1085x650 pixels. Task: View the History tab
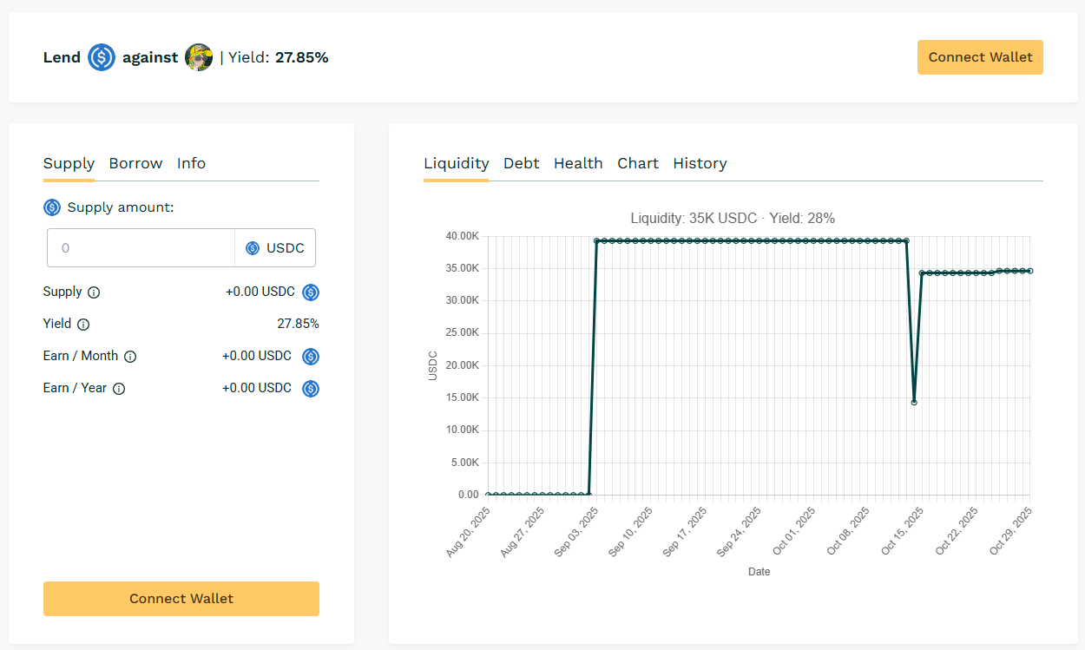click(x=700, y=163)
